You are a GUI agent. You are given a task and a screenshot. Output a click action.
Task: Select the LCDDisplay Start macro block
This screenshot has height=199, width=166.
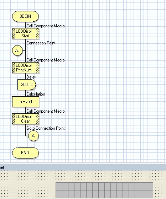tap(26, 33)
